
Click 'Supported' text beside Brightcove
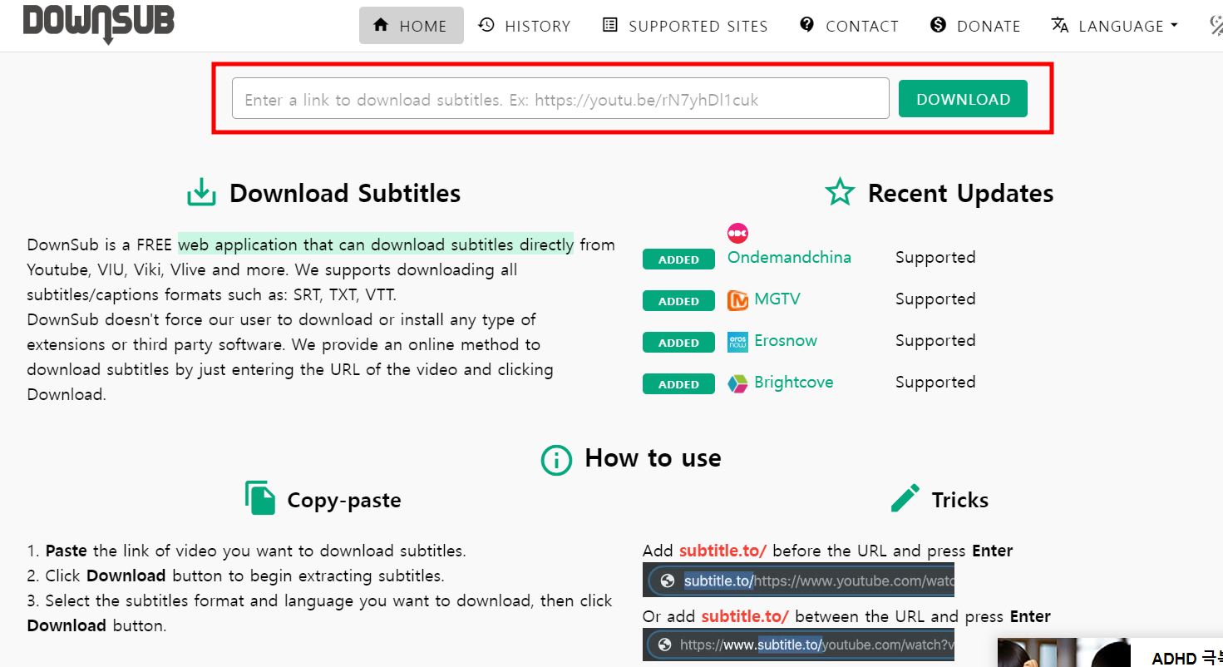(935, 382)
